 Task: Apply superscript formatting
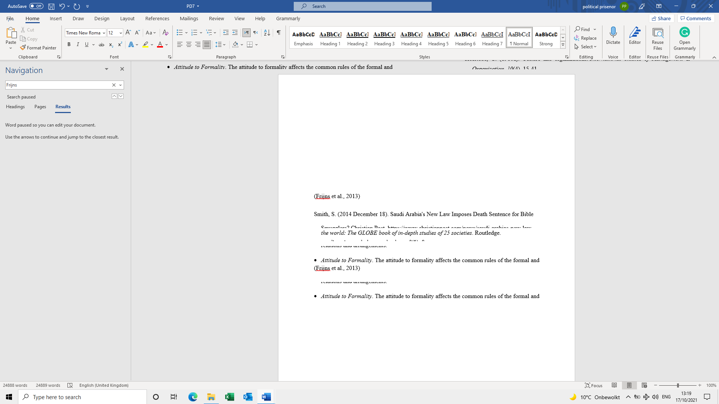tap(120, 45)
